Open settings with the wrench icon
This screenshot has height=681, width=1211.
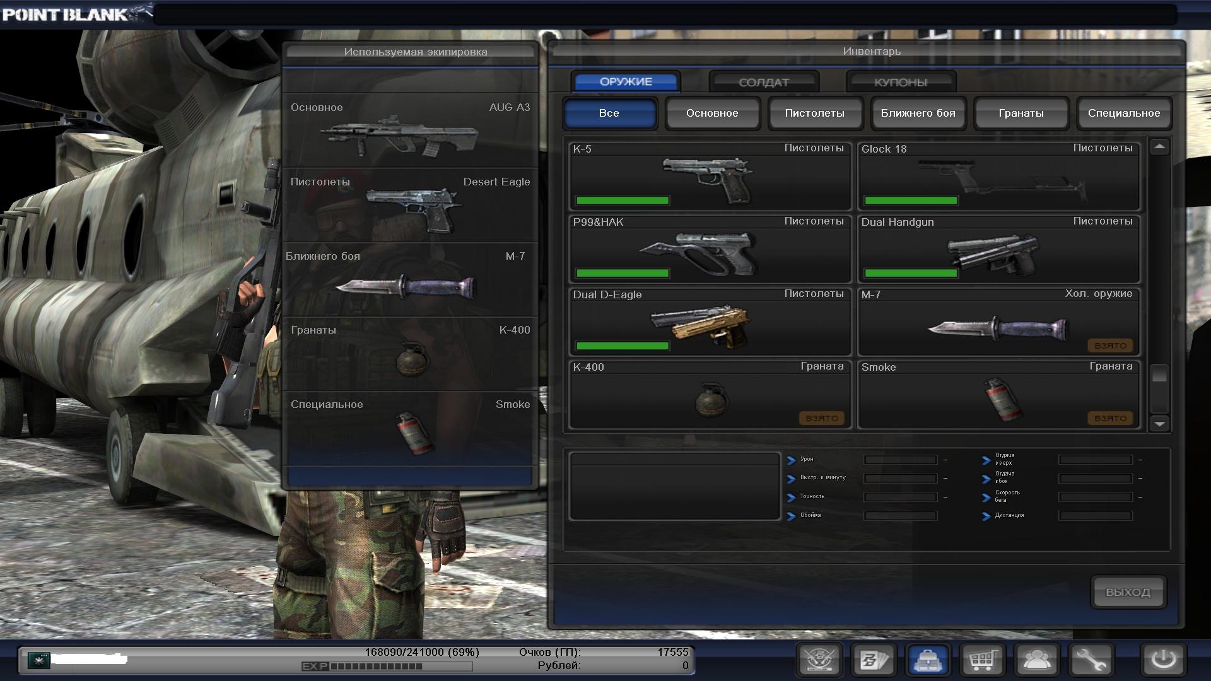click(x=1091, y=660)
